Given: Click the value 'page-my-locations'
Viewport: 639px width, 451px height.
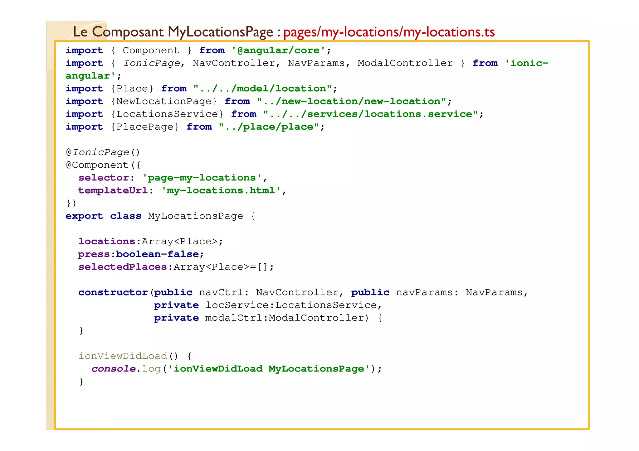Looking at the screenshot, I should coord(202,178).
